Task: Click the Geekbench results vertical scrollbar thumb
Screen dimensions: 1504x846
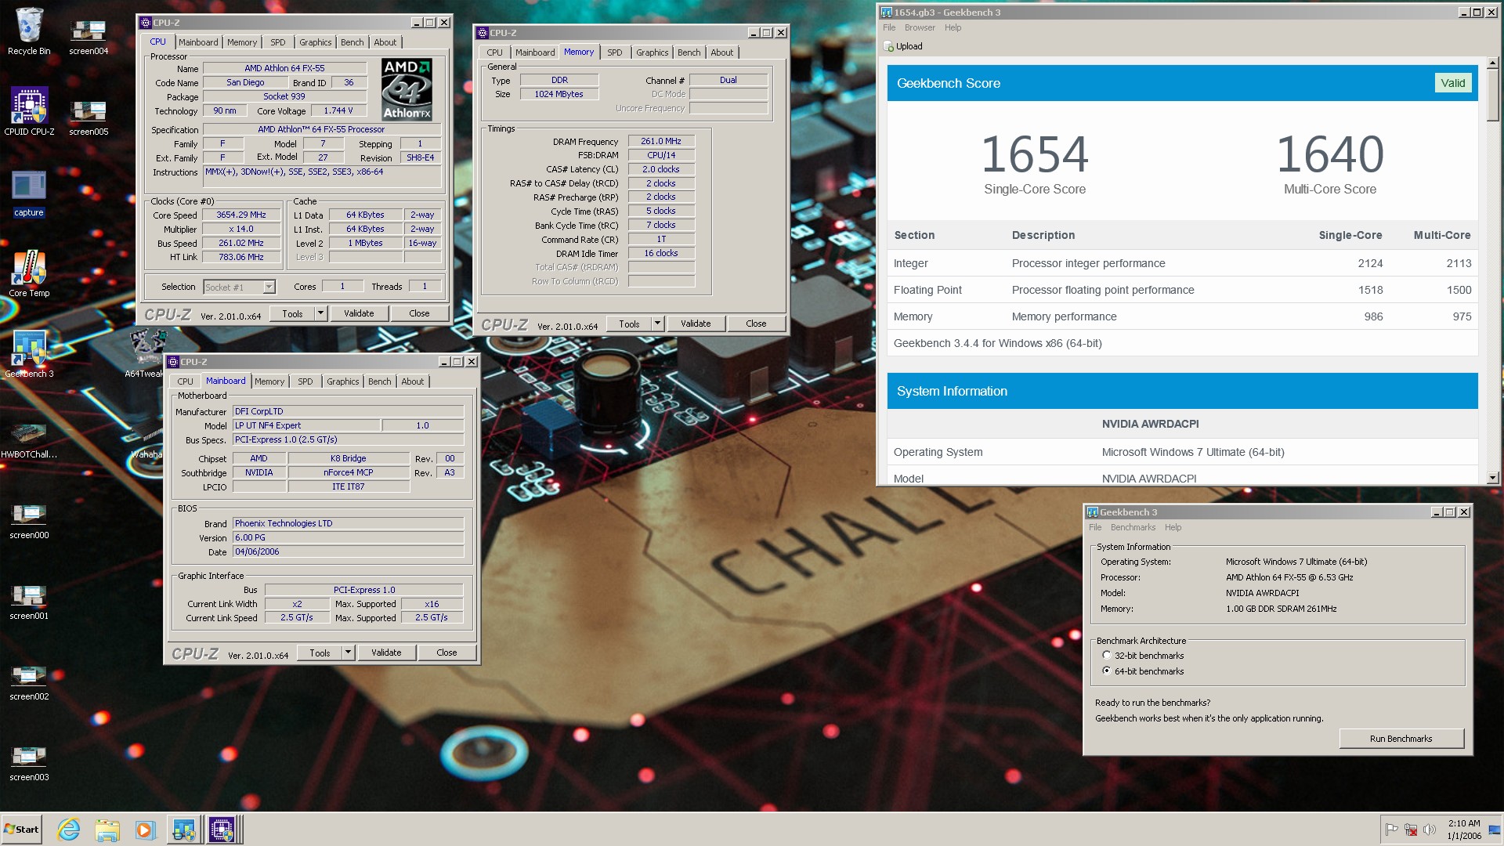Action: click(x=1492, y=95)
